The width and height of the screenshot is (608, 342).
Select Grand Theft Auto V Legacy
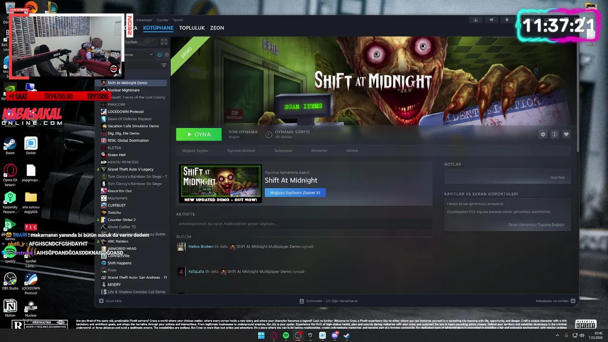point(130,170)
